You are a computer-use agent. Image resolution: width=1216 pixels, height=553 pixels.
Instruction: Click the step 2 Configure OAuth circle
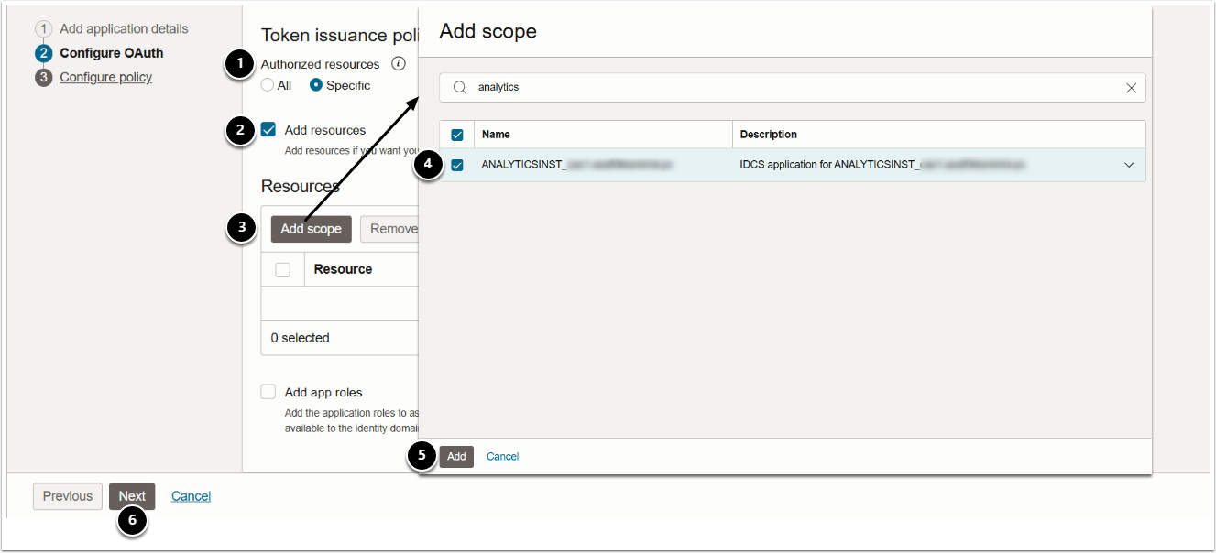(44, 53)
